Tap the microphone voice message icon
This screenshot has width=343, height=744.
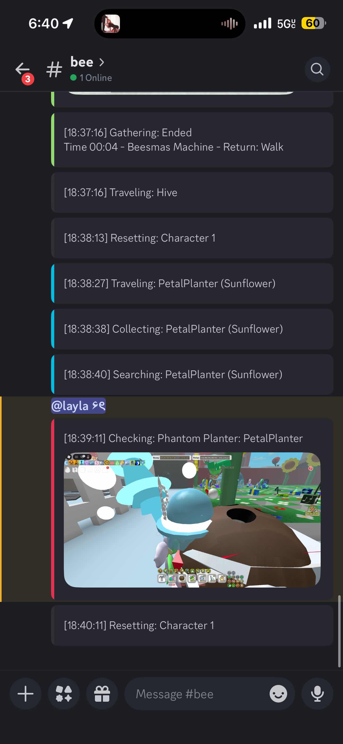[317, 694]
